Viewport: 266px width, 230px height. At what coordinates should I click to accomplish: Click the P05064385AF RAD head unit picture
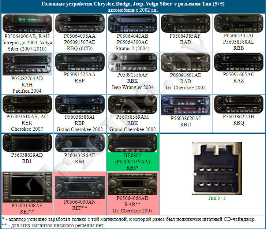(186, 24)
